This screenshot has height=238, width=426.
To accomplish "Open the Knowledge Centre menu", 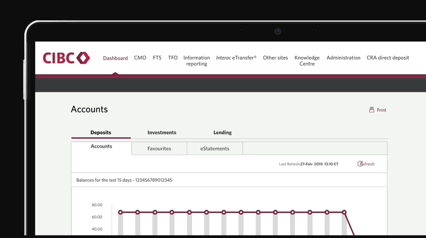I will 307,61.
